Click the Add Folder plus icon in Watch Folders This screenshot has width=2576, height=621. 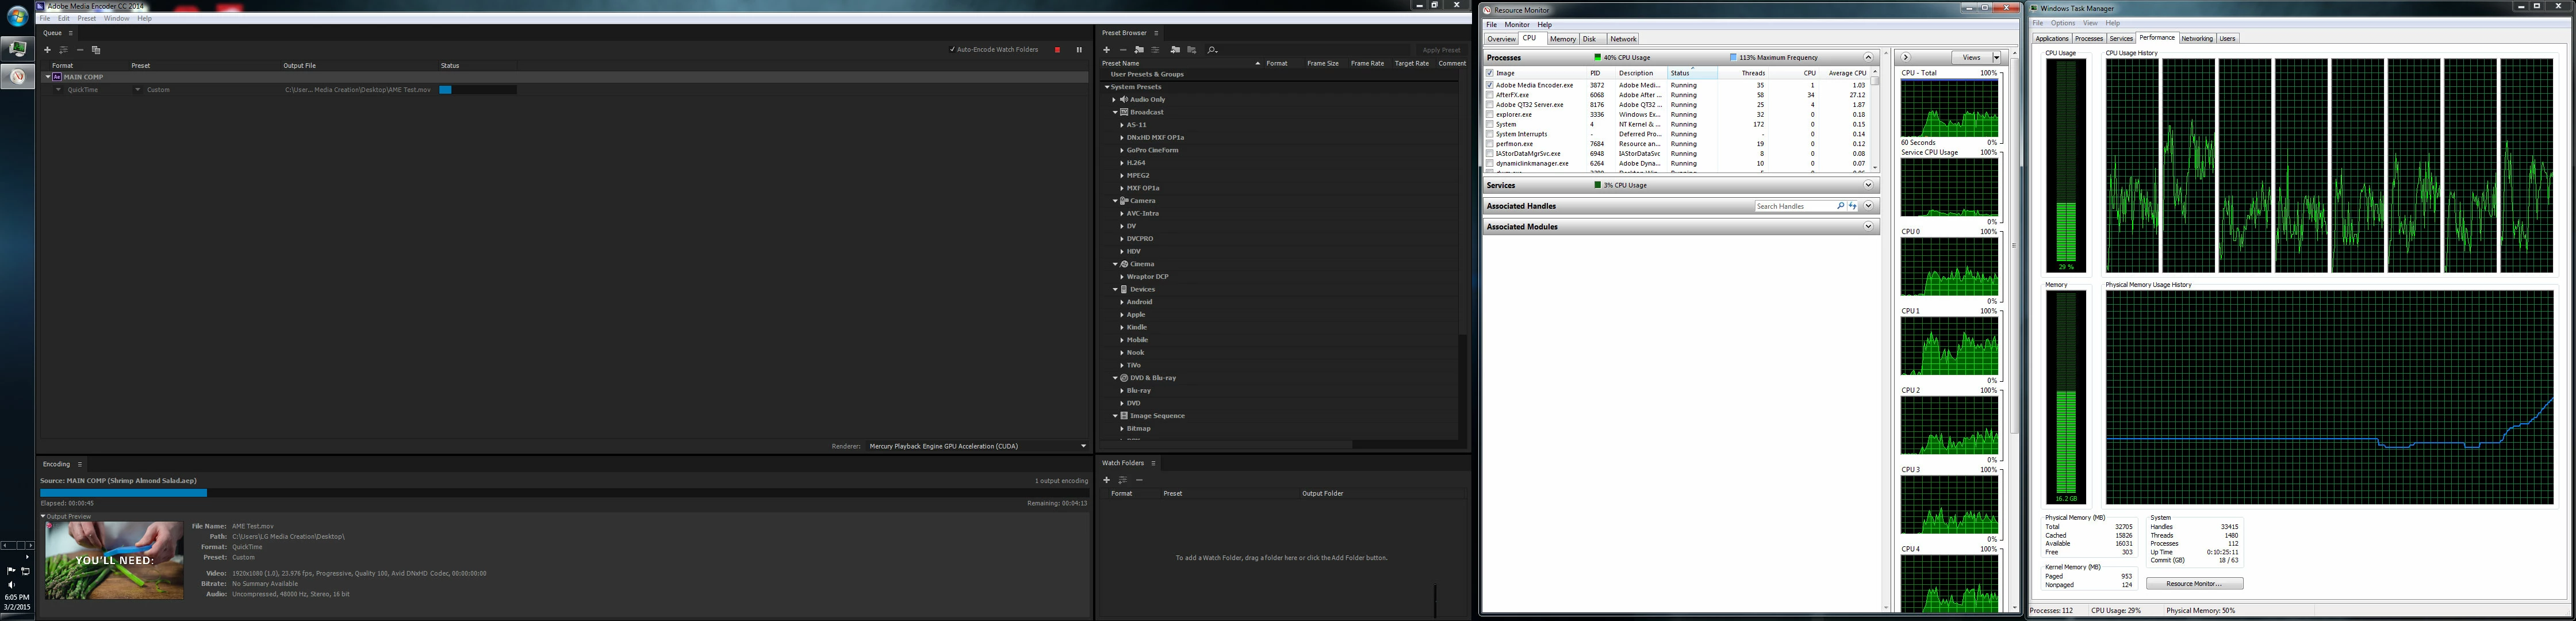(x=1106, y=480)
